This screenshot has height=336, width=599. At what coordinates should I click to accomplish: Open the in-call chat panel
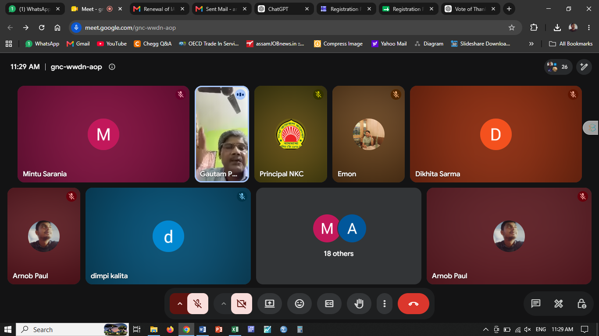click(x=535, y=304)
